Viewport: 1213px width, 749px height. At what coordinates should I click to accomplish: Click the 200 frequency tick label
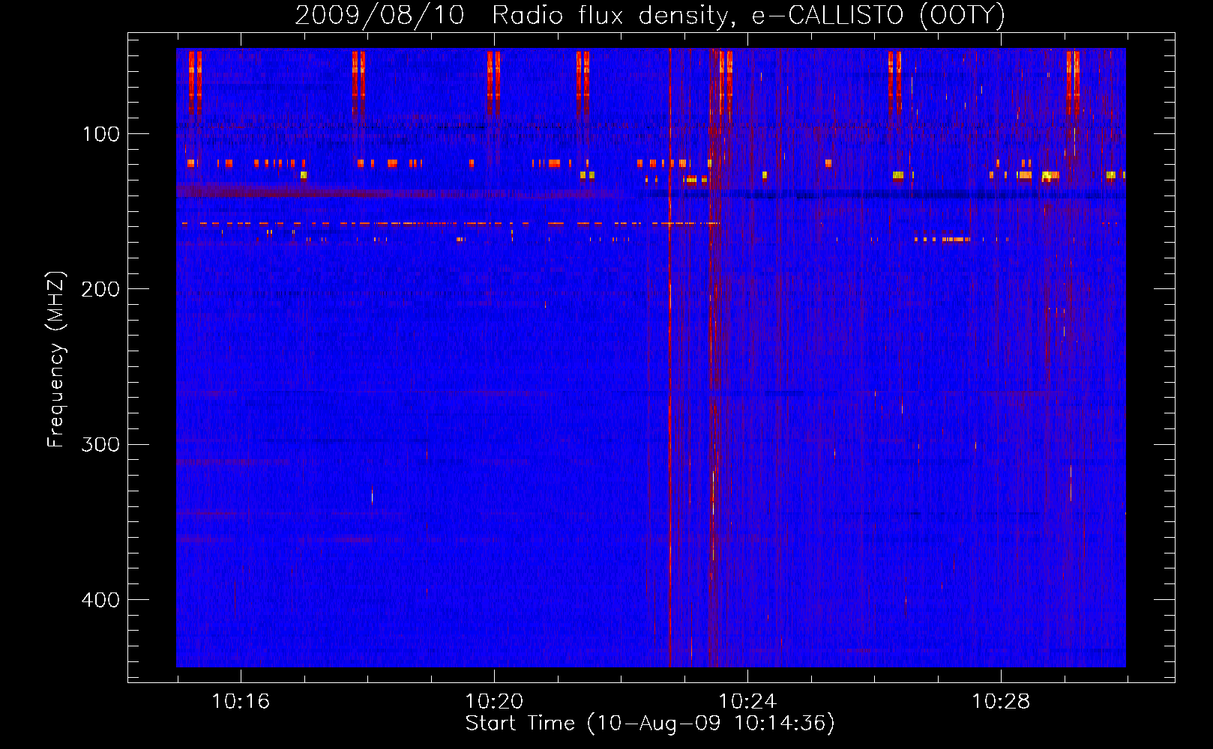coord(100,289)
